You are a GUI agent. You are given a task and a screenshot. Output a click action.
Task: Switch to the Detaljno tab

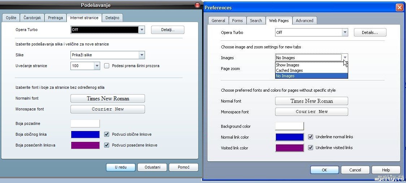[x=112, y=18]
